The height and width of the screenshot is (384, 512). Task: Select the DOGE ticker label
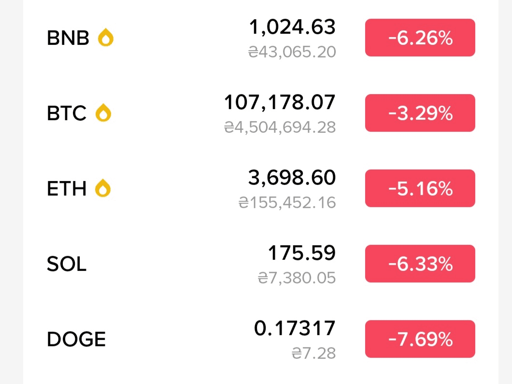tap(76, 339)
